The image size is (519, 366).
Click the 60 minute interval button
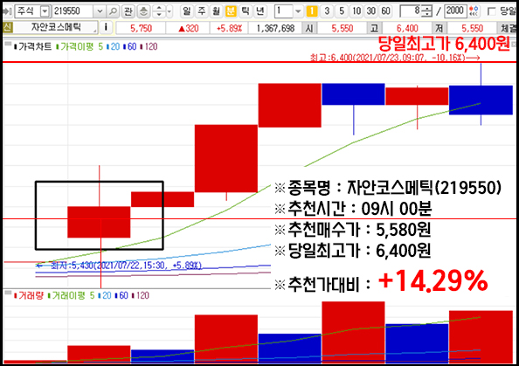pos(385,11)
